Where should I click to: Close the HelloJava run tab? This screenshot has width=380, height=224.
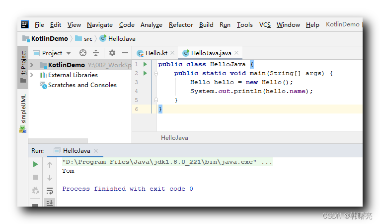point(96,151)
